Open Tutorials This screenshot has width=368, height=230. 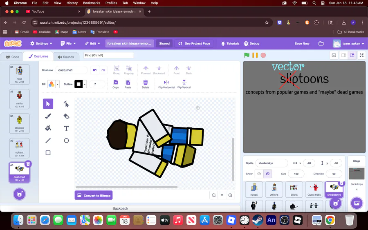230,43
